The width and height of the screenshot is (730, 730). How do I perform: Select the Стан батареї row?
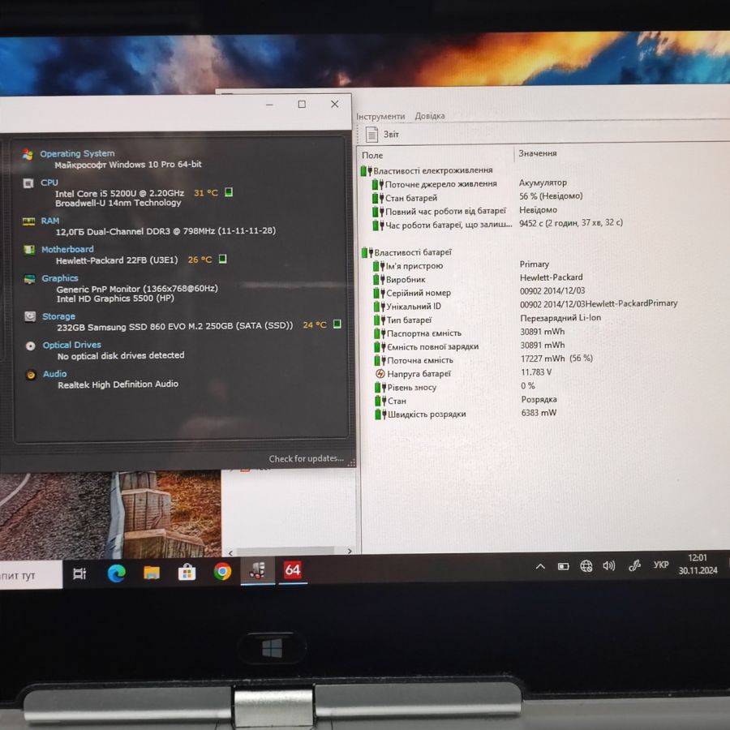pyautogui.click(x=405, y=199)
